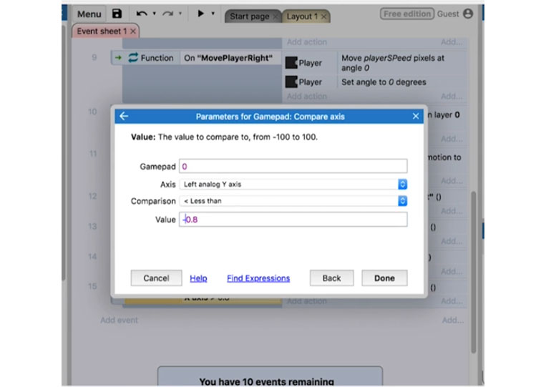This screenshot has height=387, width=546.
Task: Open the Menu button
Action: (x=89, y=14)
